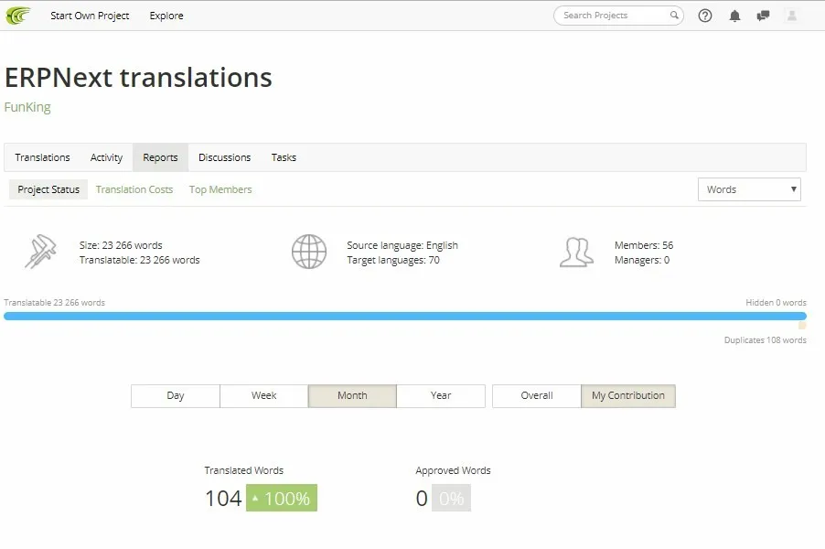Screen dimensions: 825x549
Task: Switch to the Activity tab
Action: 106,157
